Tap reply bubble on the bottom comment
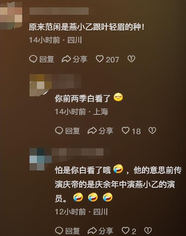 pos(59,230)
